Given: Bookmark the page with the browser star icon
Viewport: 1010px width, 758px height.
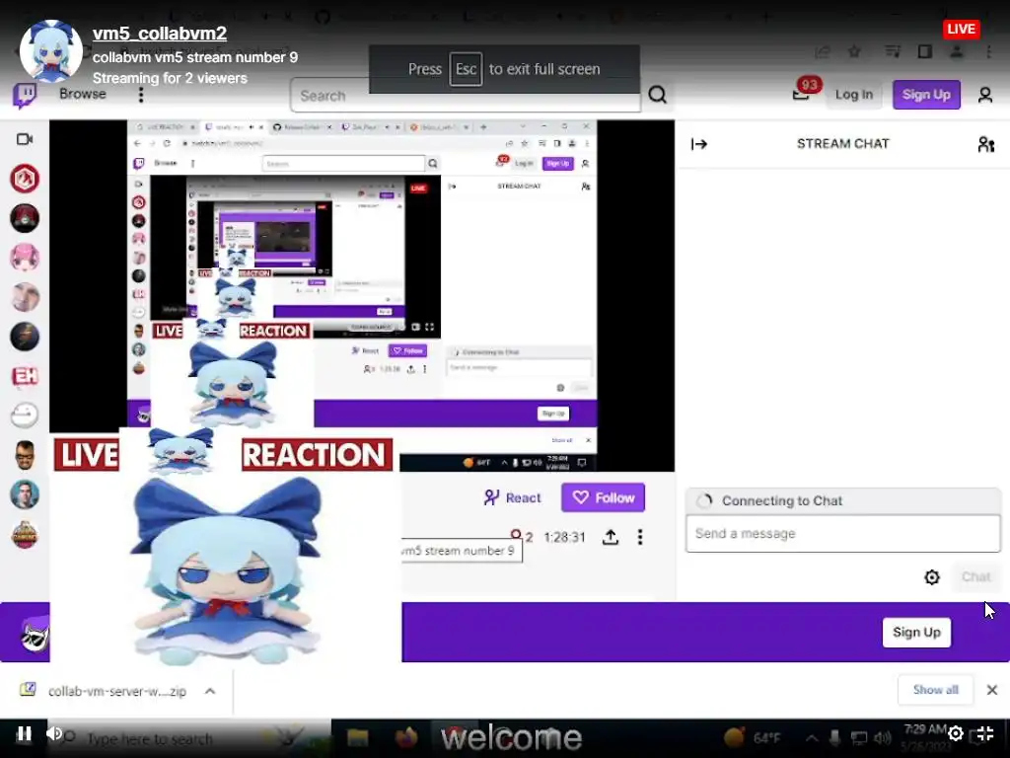Looking at the screenshot, I should pyautogui.click(x=854, y=51).
